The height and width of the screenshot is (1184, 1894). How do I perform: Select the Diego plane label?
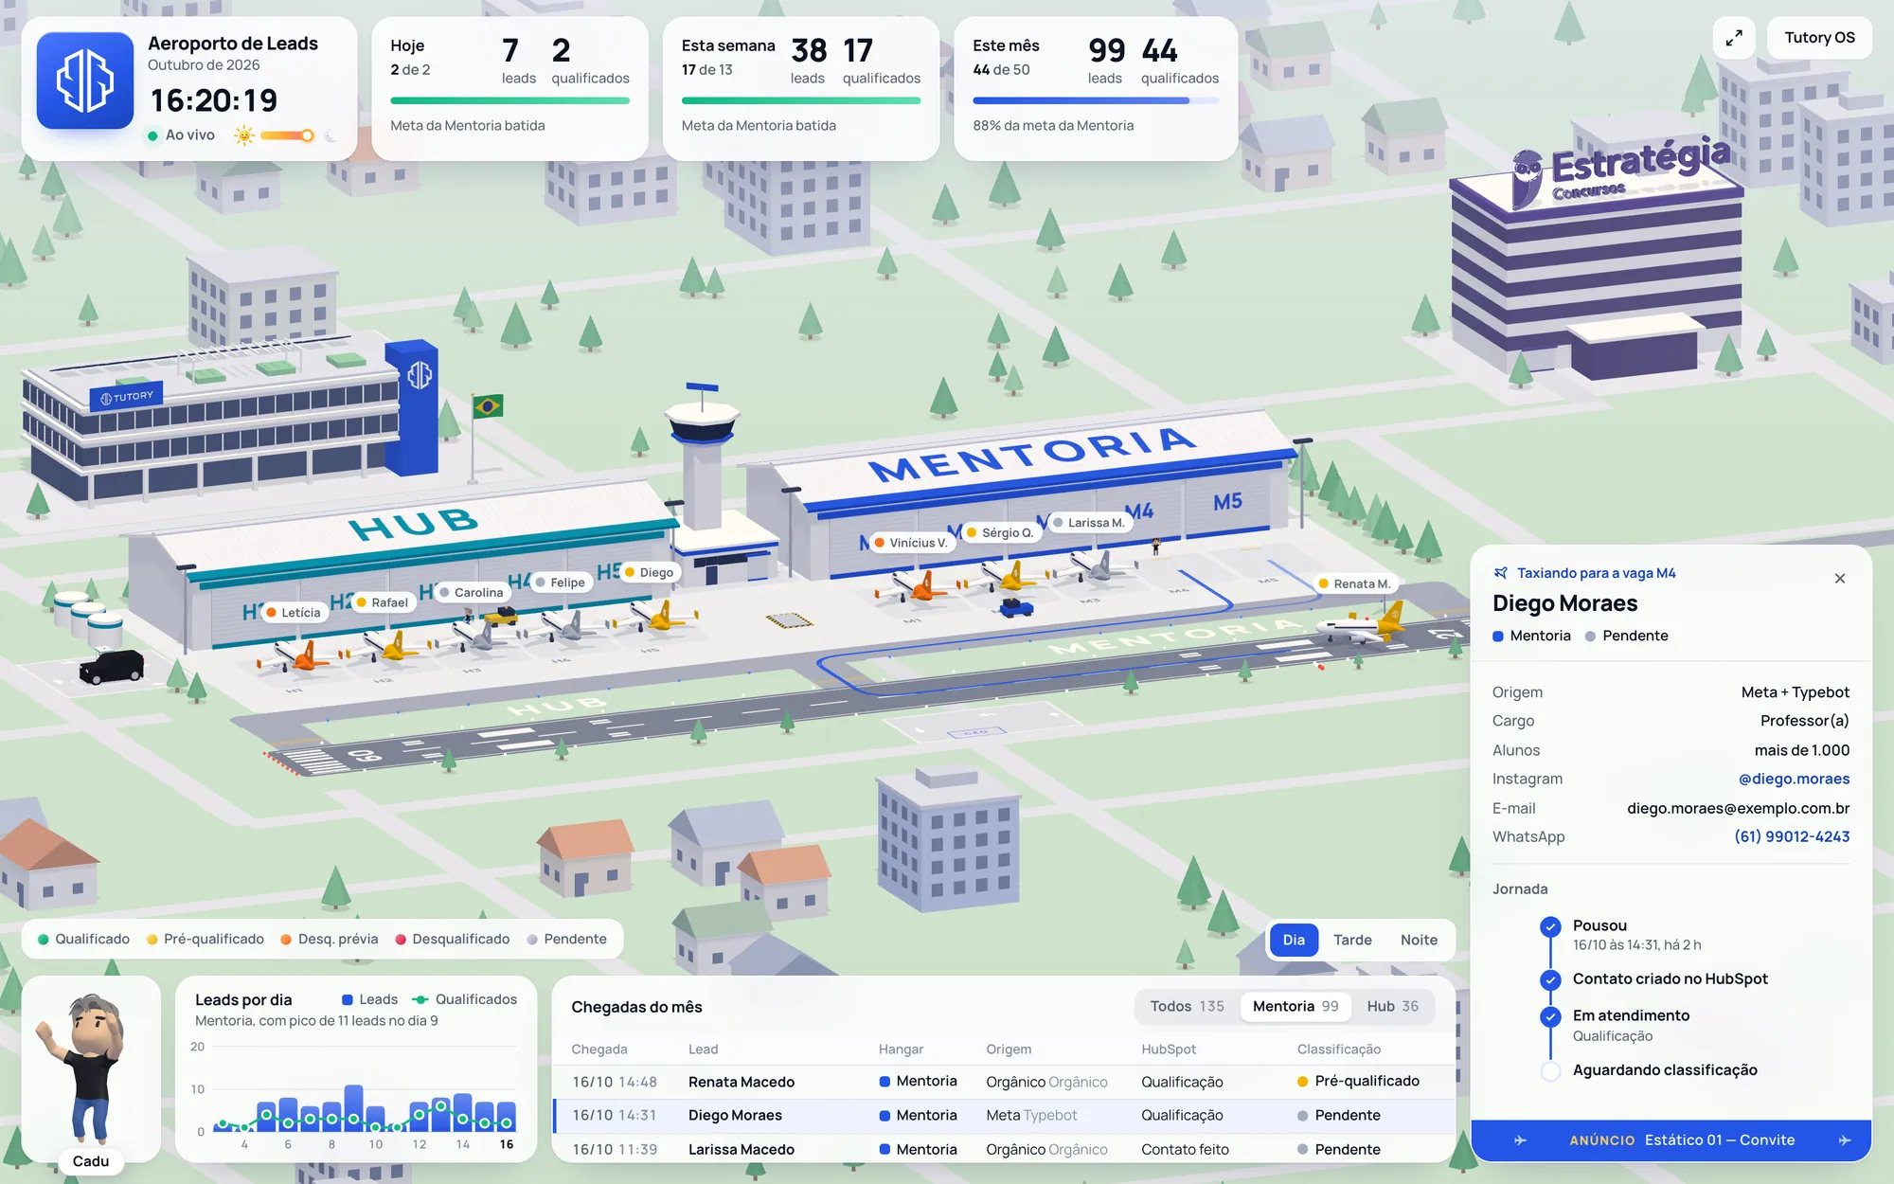tap(649, 572)
